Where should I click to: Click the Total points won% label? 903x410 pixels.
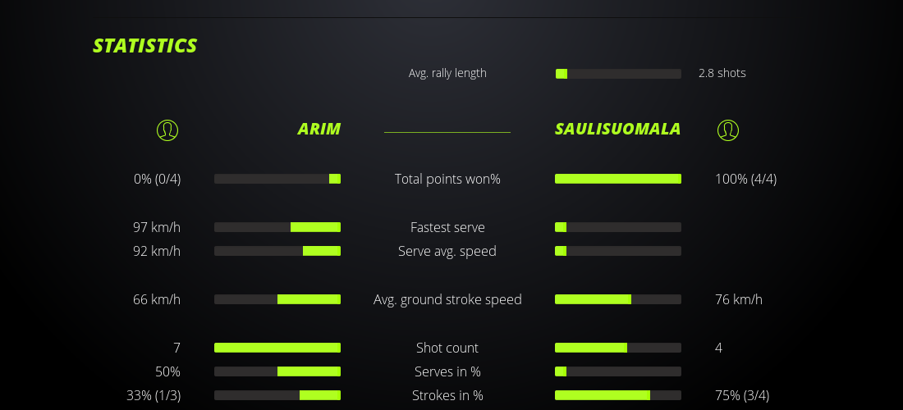(x=447, y=179)
